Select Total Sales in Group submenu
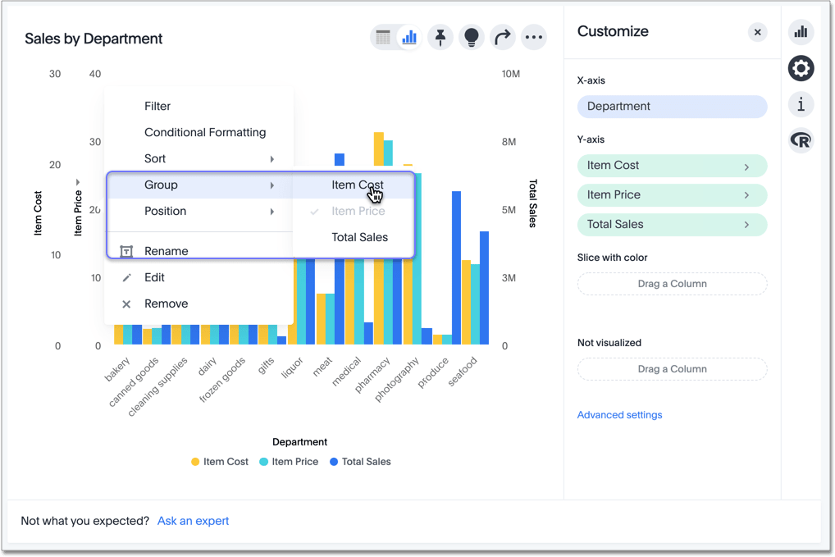Screen dimensions: 835x557 coord(359,237)
